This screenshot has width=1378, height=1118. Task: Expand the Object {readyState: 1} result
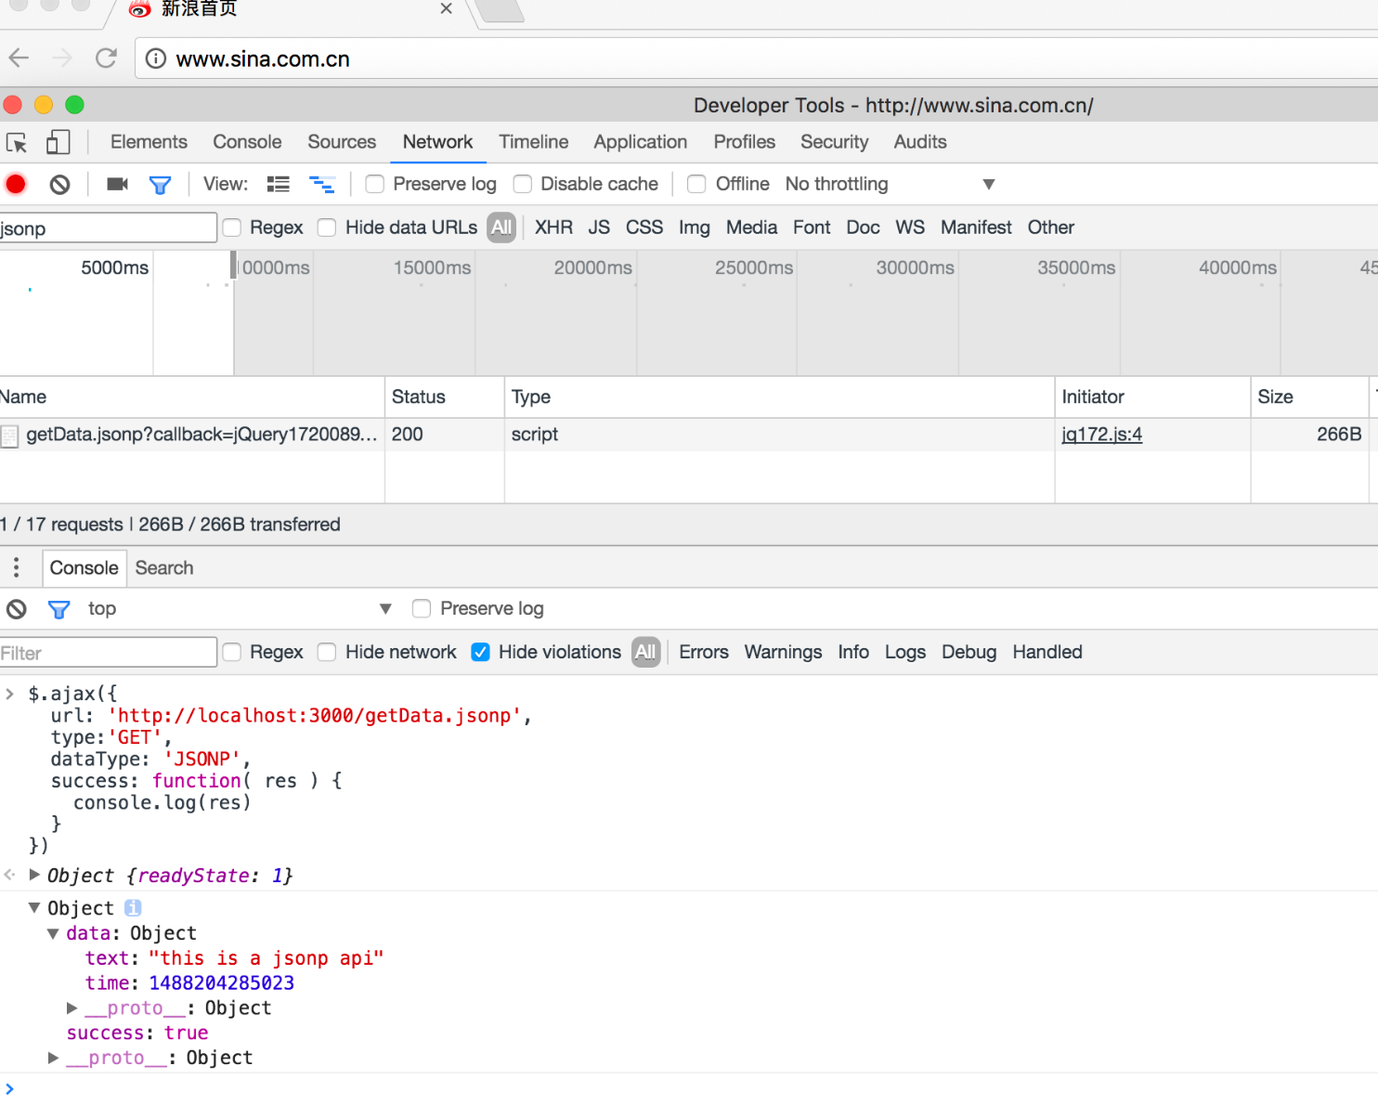tap(34, 875)
